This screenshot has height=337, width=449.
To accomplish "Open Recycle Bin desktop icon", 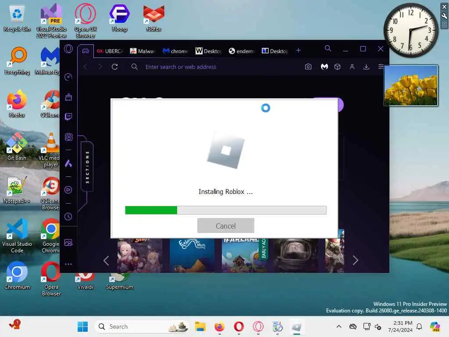I will [x=17, y=18].
